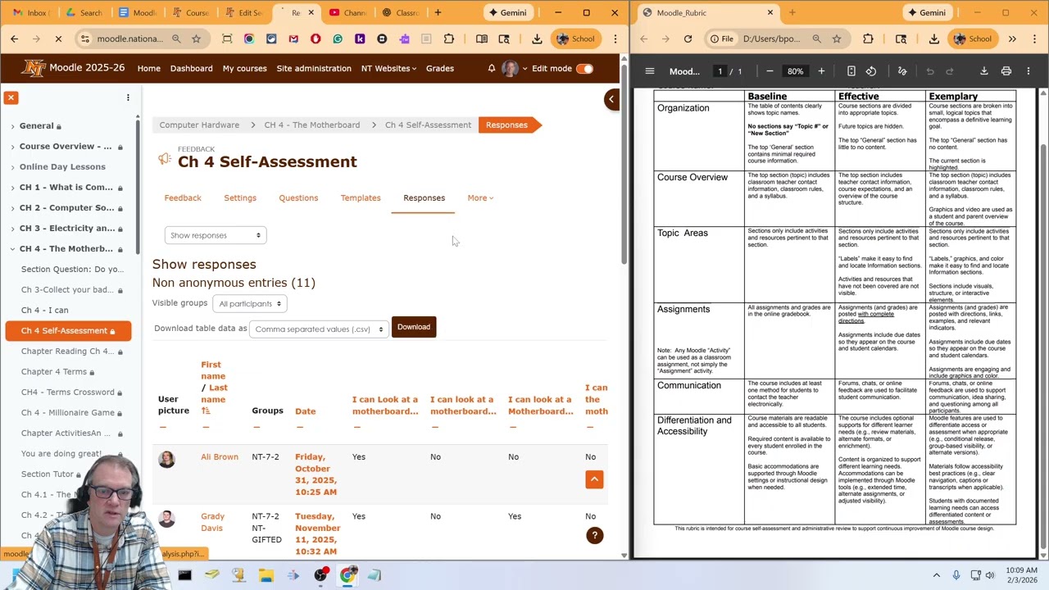The height and width of the screenshot is (590, 1049).
Task: Click the PDF page number field
Action: 720,71
